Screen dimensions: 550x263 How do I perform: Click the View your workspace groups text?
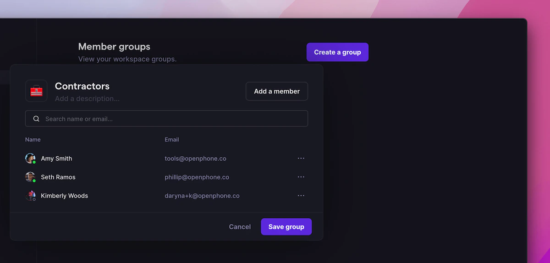coord(127,59)
